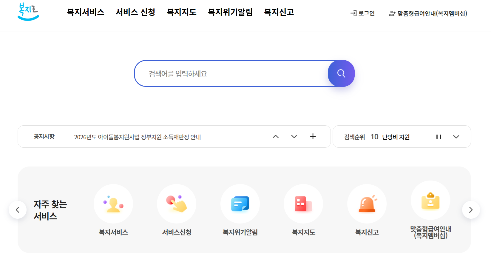Click the previous notice up arrow
Viewport: 491px width, 276px height.
(275, 137)
